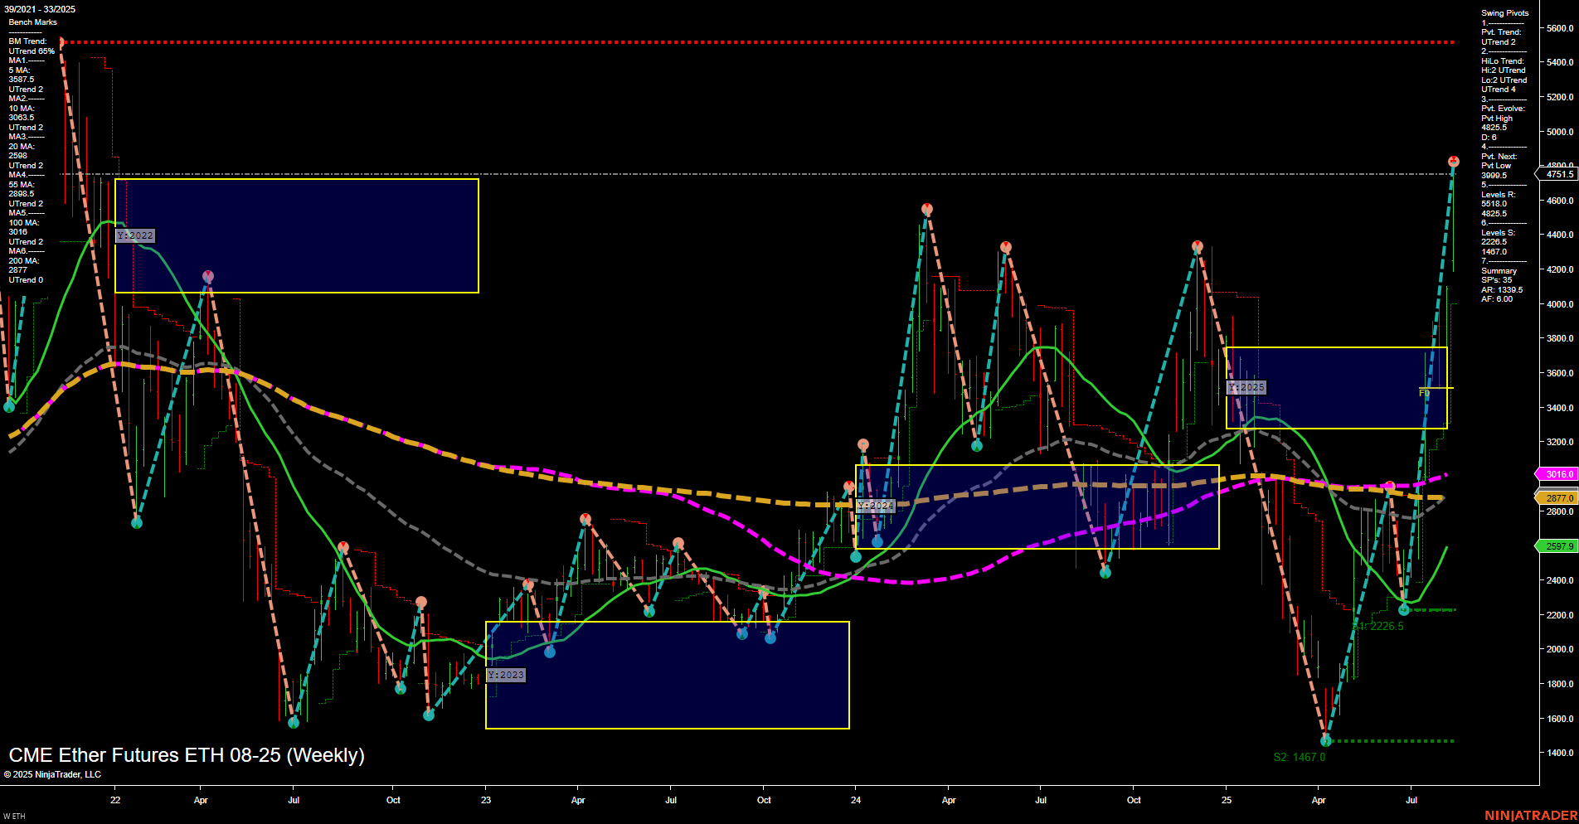Click the green 2597.9 price axis marker
Viewport: 1579px width, 824px height.
tap(1557, 546)
